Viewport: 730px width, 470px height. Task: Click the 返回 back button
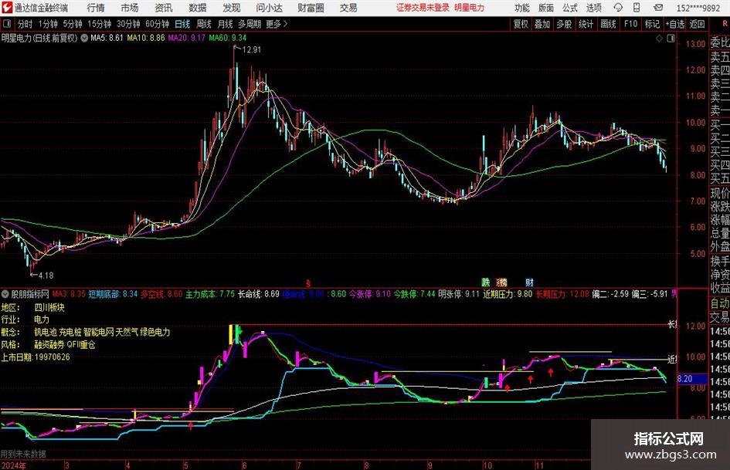[697, 24]
